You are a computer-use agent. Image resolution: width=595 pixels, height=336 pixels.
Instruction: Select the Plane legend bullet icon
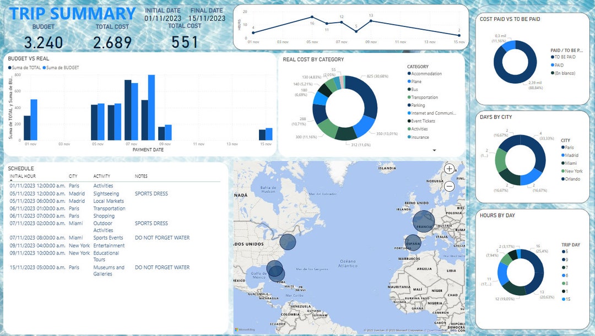409,81
